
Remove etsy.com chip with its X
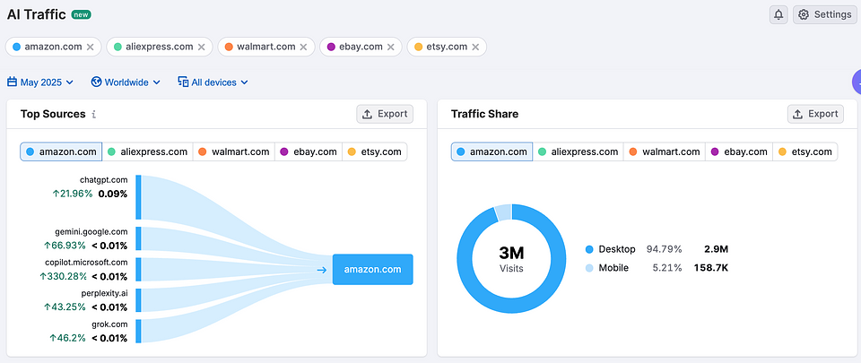pyautogui.click(x=475, y=48)
